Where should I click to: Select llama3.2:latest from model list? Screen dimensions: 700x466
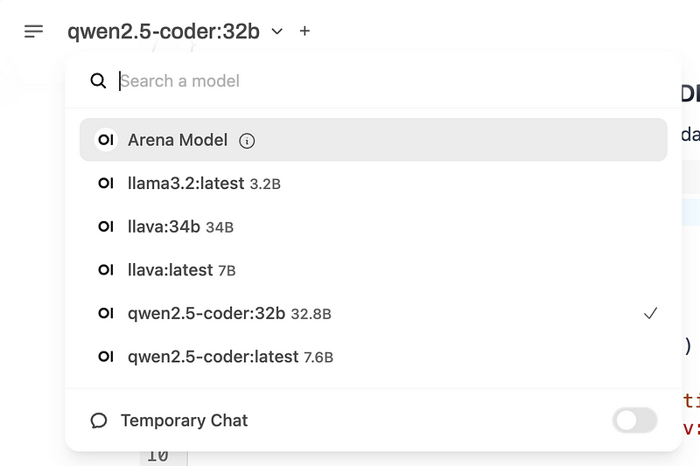(202, 184)
